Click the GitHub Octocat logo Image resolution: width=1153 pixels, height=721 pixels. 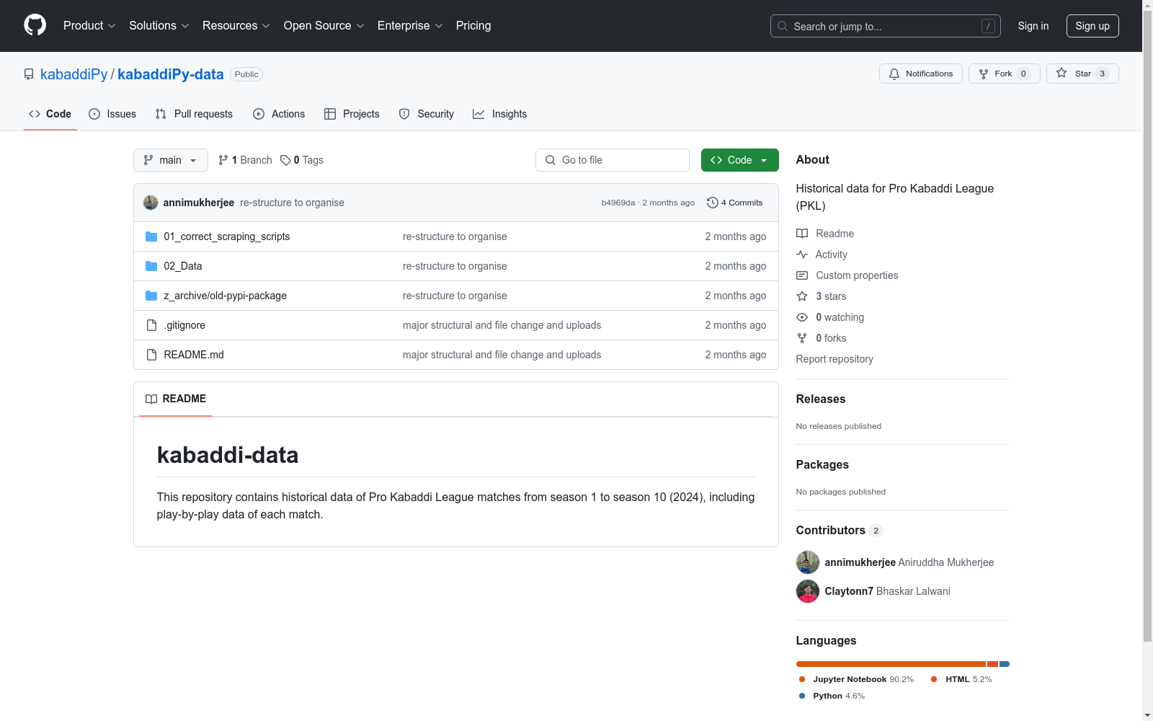coord(35,25)
